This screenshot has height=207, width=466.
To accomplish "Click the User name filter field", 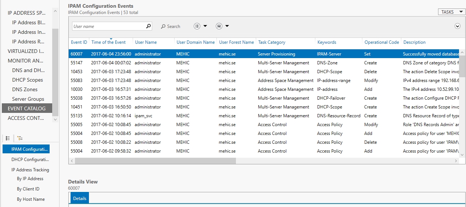I will pyautogui.click(x=108, y=26).
